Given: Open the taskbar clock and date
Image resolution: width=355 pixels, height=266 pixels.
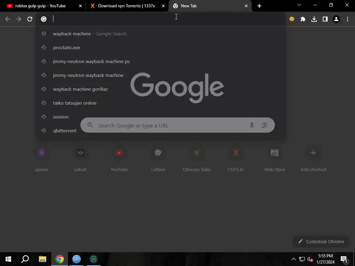Looking at the screenshot, I should (x=325, y=259).
